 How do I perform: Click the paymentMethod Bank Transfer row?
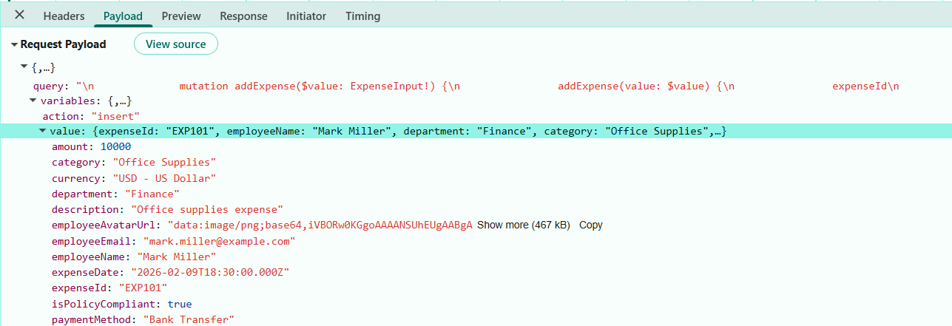pos(142,319)
